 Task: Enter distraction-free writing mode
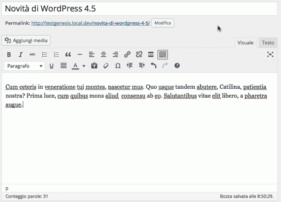click(x=270, y=54)
